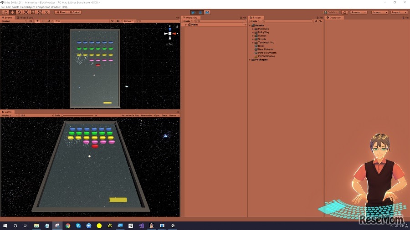This screenshot has height=230, width=410.
Task: Toggle Game view Gizmos button
Action: (174, 115)
